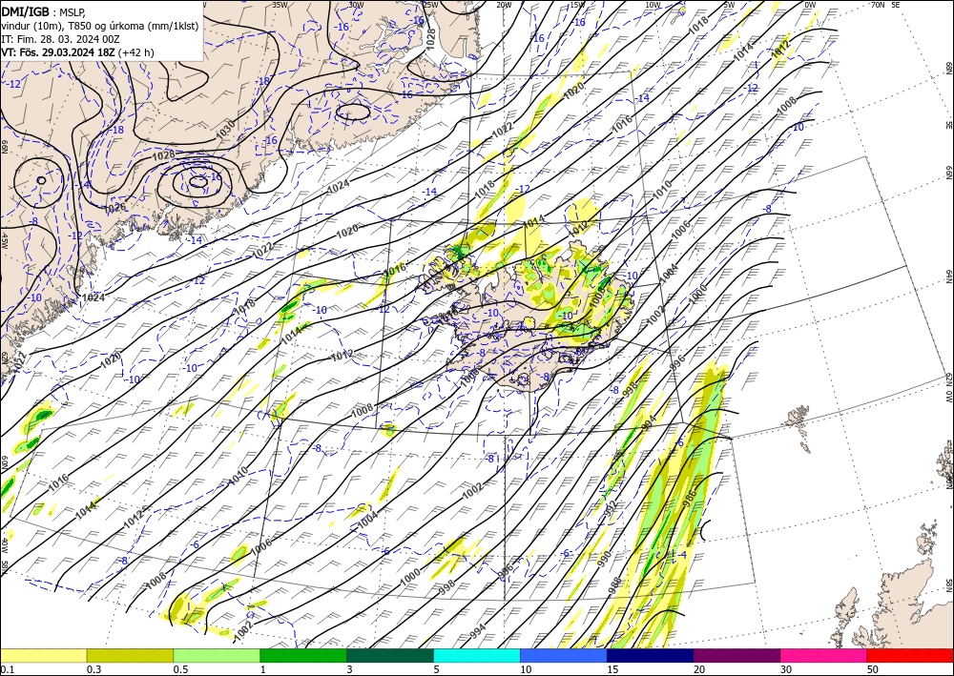
Task: Click the '992' isobar label
Action: click(x=612, y=507)
